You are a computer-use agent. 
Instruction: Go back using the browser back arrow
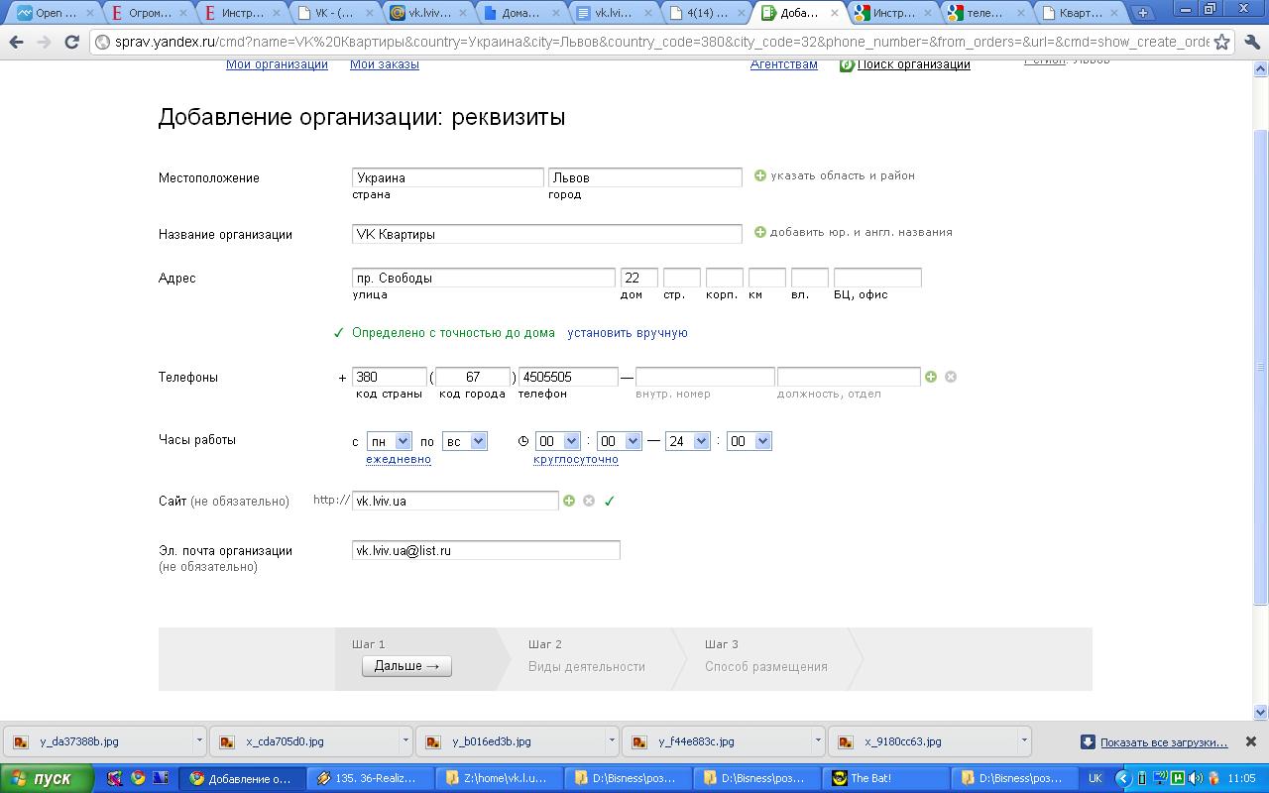pos(16,42)
